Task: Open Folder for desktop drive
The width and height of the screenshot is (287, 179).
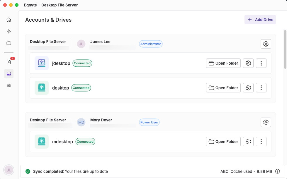Action: [x=223, y=88]
